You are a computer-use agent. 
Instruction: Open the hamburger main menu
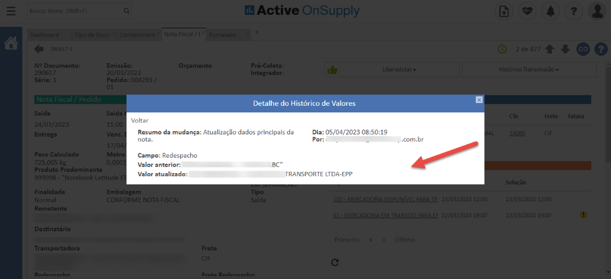click(11, 11)
